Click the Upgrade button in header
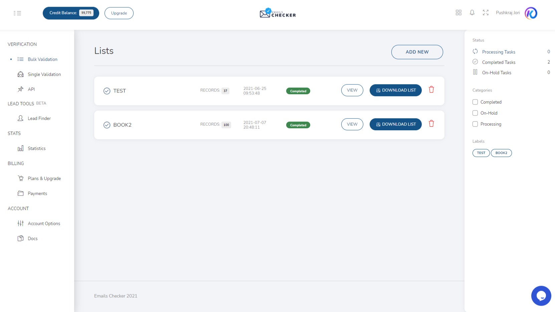 119,13
